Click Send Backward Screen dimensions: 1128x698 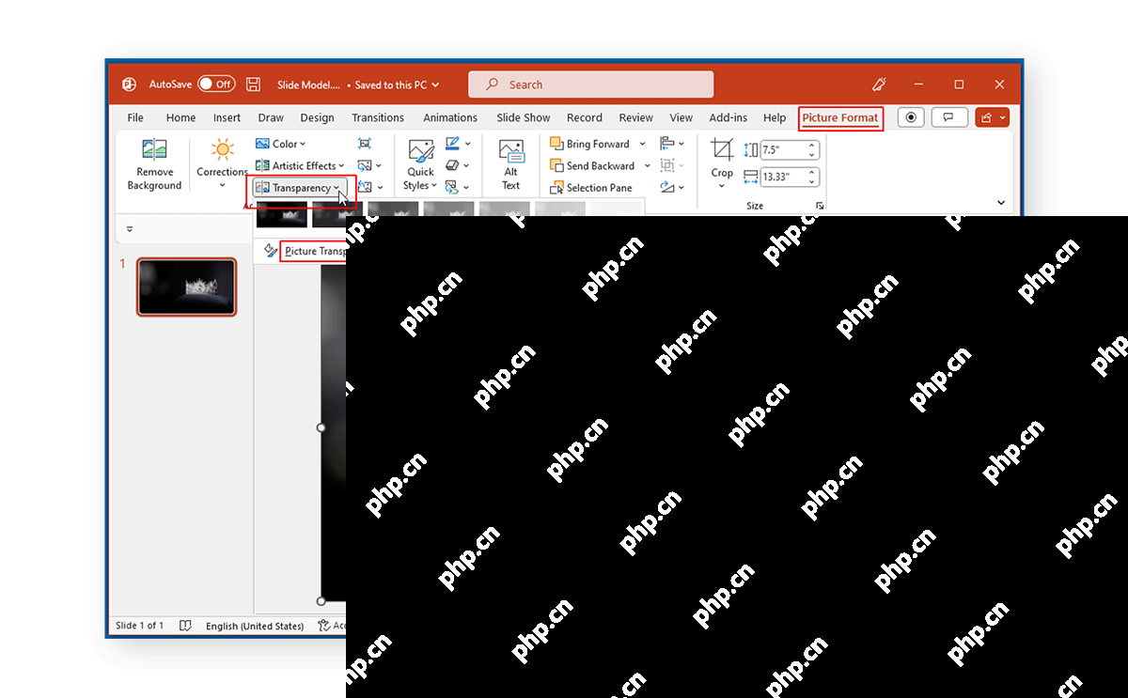pos(592,165)
